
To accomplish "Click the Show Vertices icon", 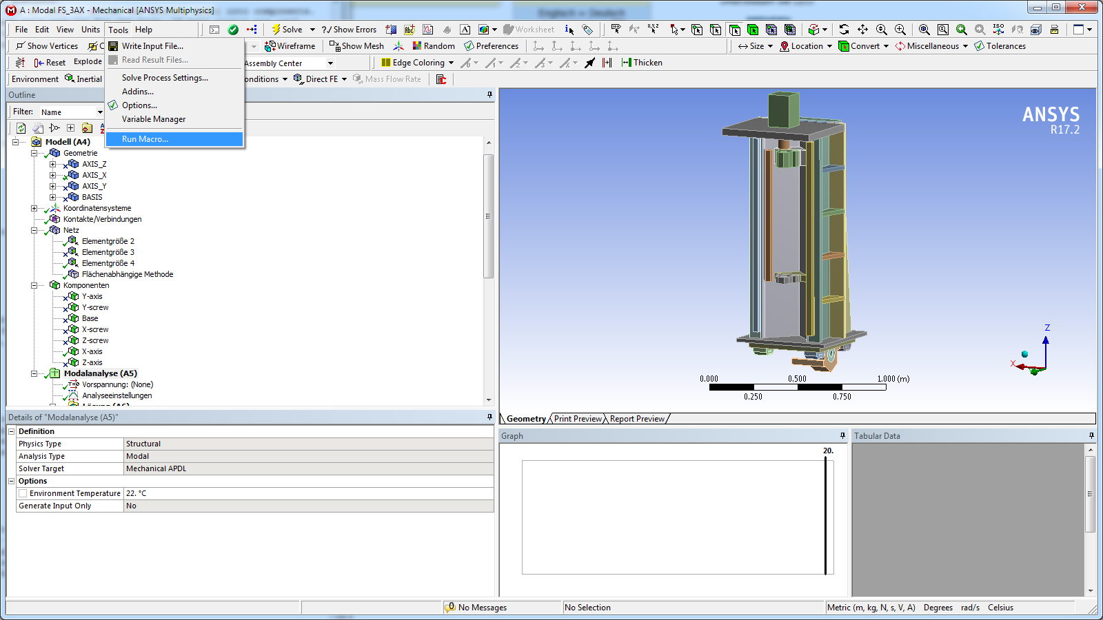I will tap(21, 46).
